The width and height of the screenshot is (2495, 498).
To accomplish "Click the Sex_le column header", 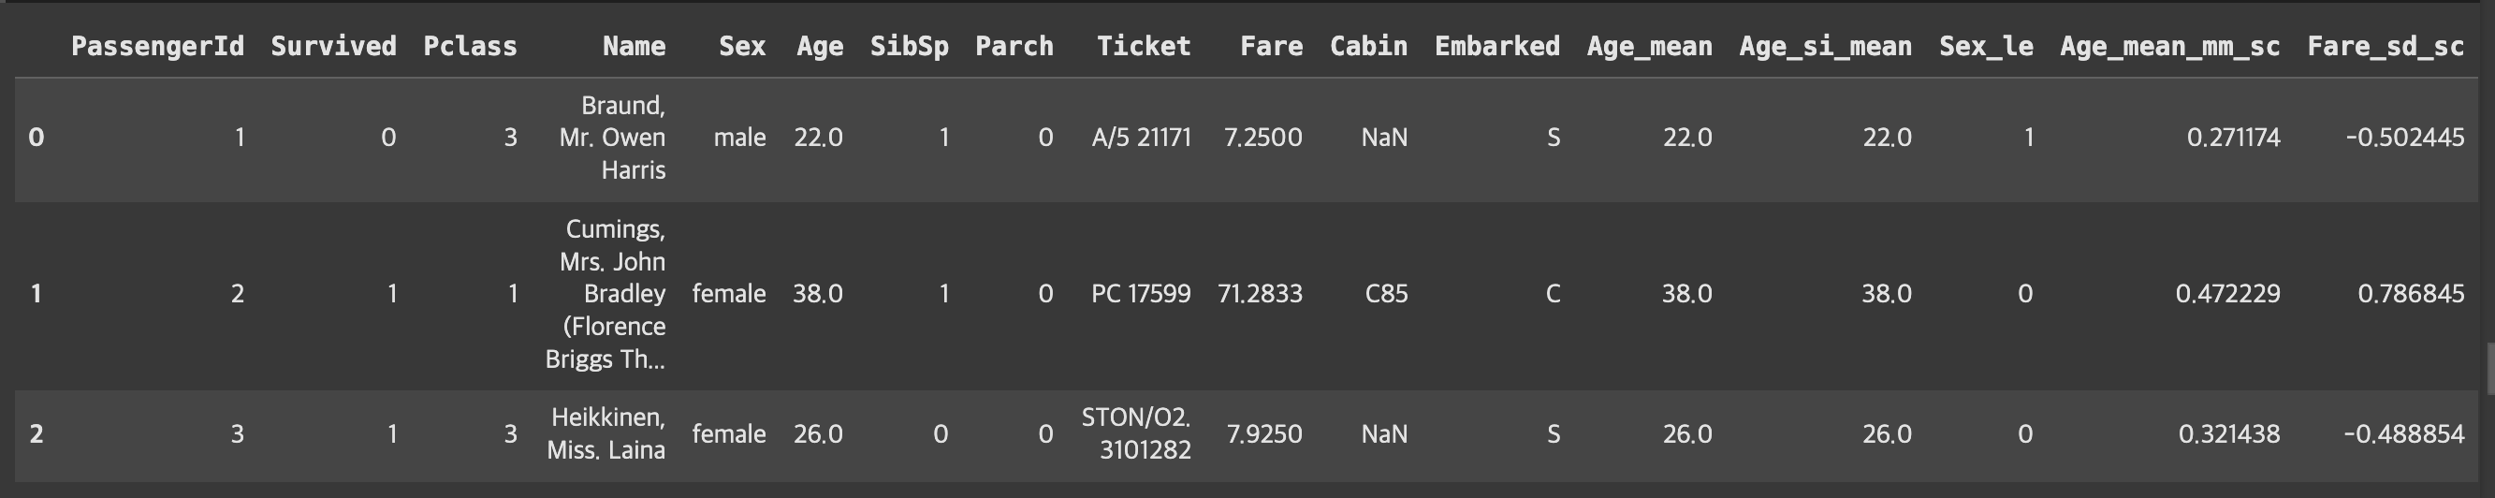I will pyautogui.click(x=1986, y=47).
